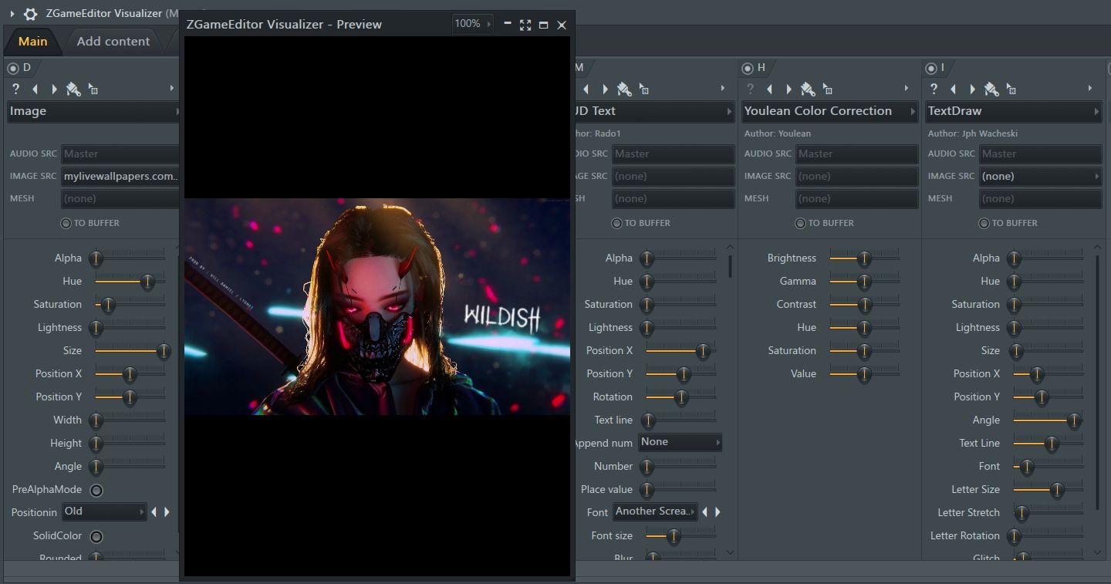Adjust the Size slider in layer D

pos(130,350)
